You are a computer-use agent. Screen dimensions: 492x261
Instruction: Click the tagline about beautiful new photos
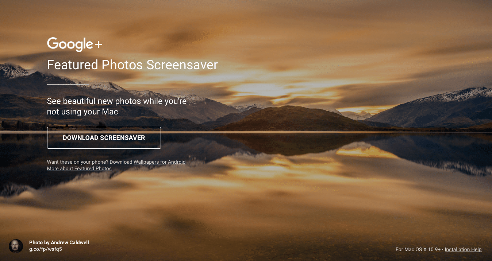(x=116, y=106)
